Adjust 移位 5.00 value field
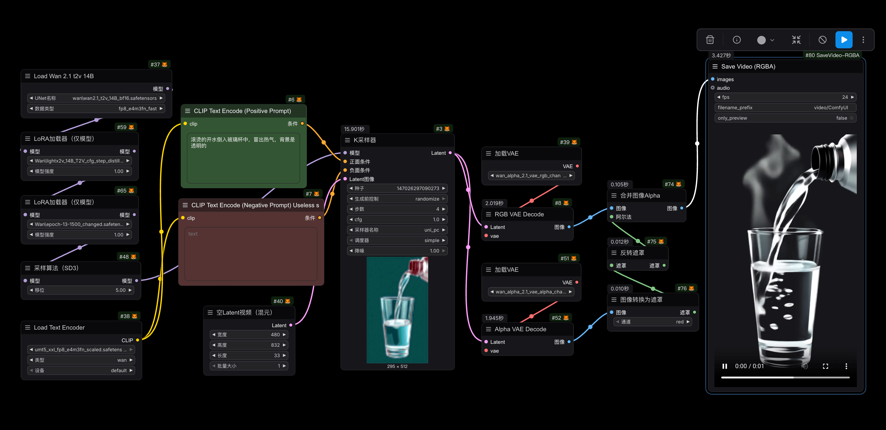The width and height of the screenshot is (886, 430). (x=80, y=291)
